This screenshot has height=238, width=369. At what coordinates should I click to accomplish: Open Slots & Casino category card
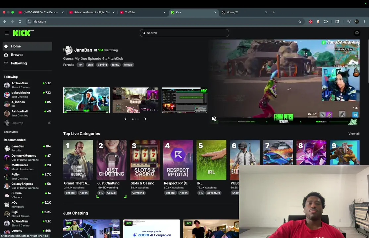tap(145, 160)
